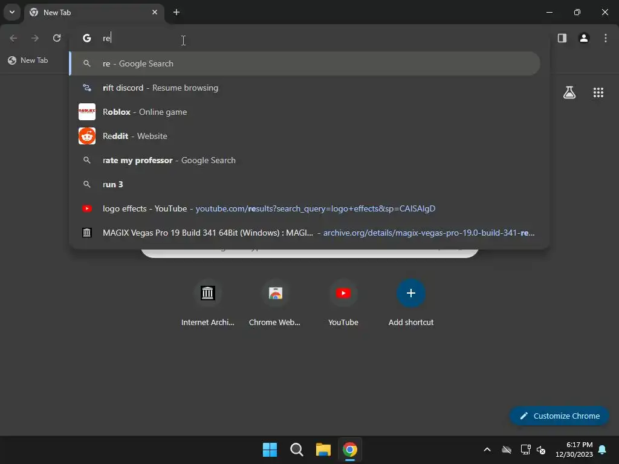Viewport: 619px width, 464px height.
Task: Select 'rate my professor' search suggestion
Action: click(x=305, y=160)
